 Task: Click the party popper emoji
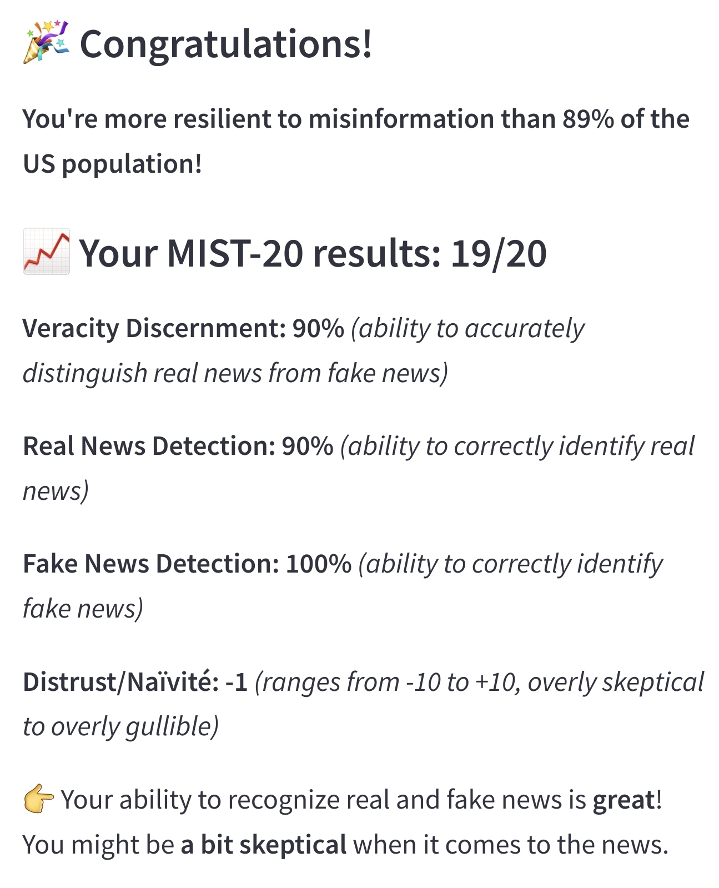click(46, 43)
